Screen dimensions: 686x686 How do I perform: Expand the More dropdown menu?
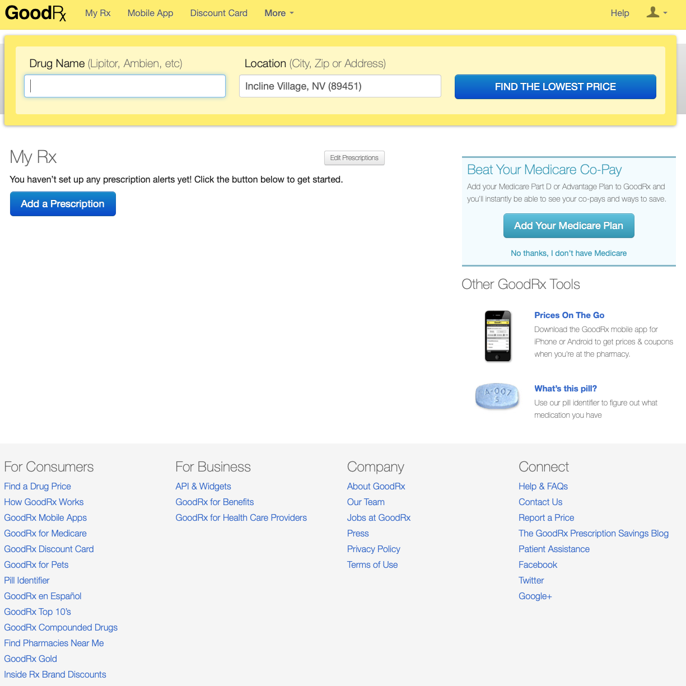click(x=279, y=13)
